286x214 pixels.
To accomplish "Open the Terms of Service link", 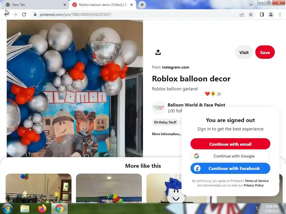I will pyautogui.click(x=257, y=181).
